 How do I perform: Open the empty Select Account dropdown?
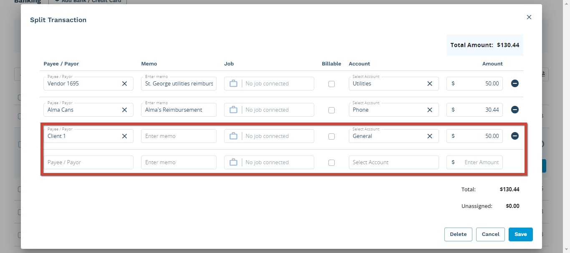(x=393, y=162)
